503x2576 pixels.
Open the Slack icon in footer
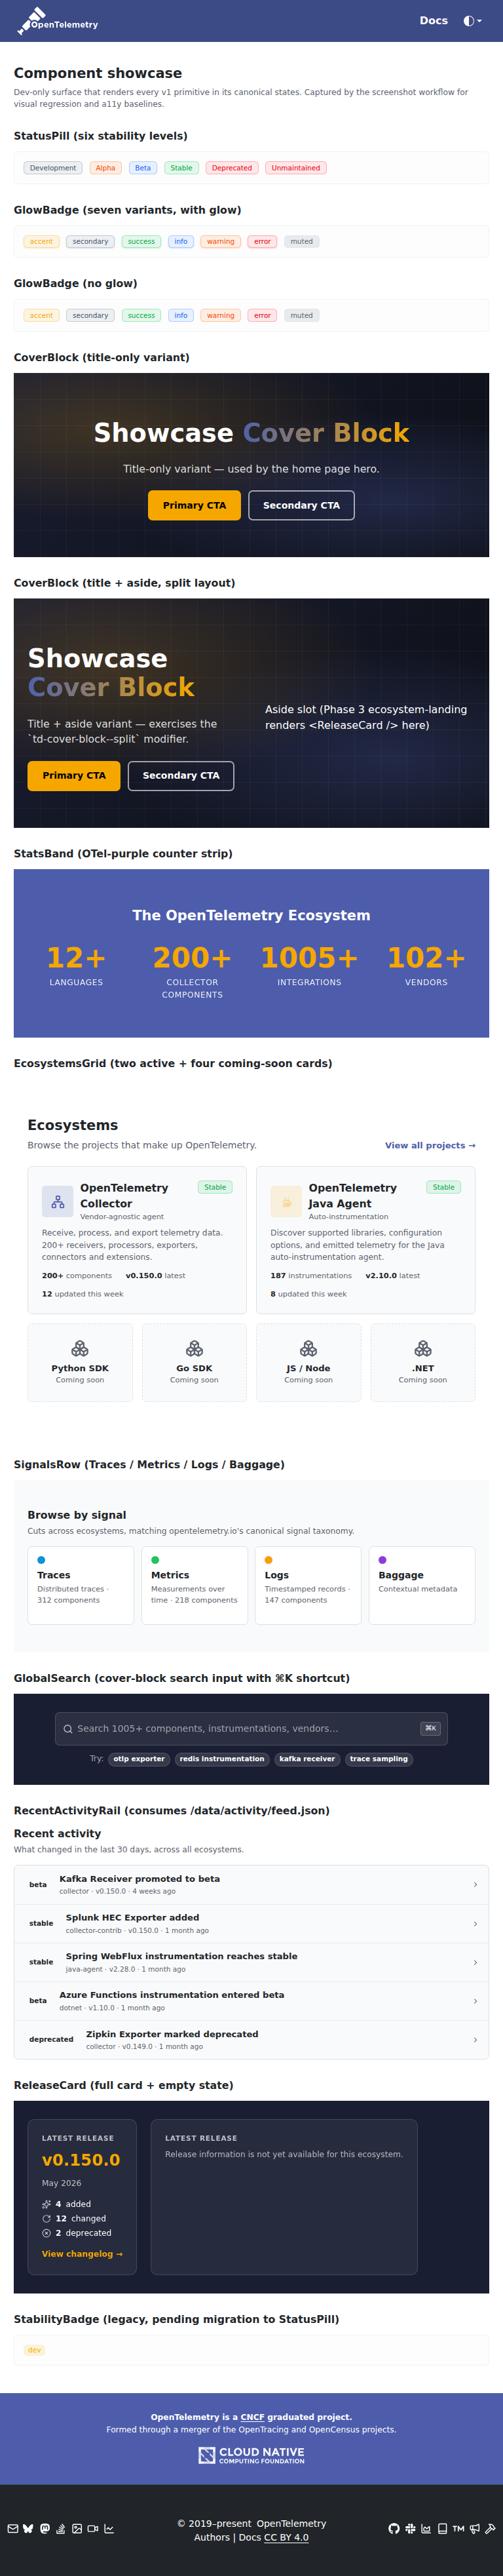click(410, 2528)
